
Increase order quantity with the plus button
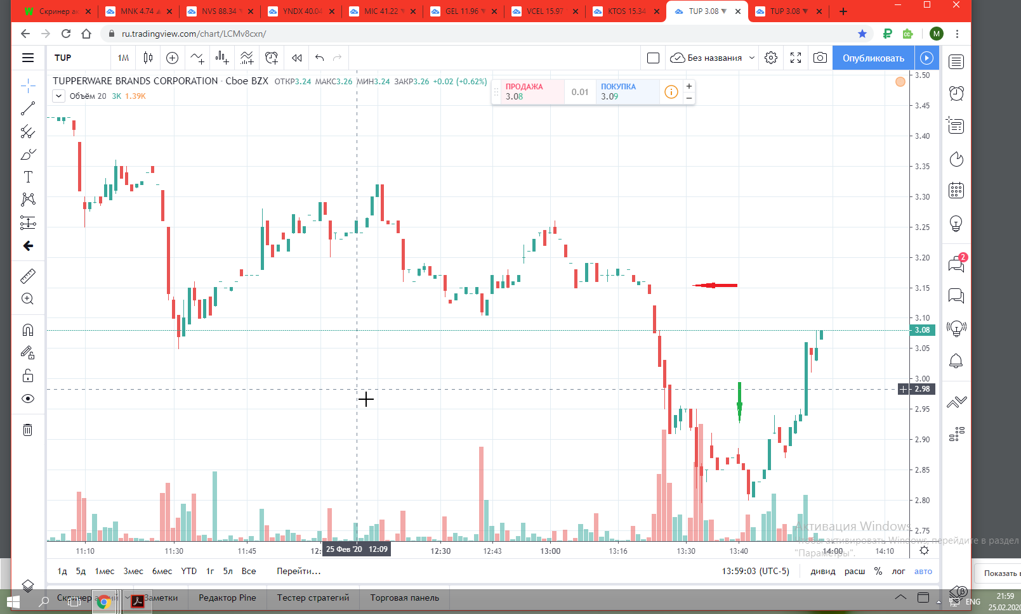tap(689, 86)
